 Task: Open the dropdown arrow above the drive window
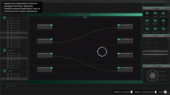(165, 5)
